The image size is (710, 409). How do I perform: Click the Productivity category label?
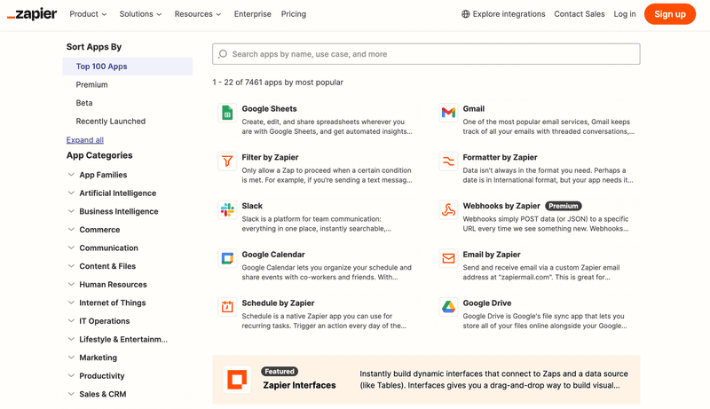(102, 376)
